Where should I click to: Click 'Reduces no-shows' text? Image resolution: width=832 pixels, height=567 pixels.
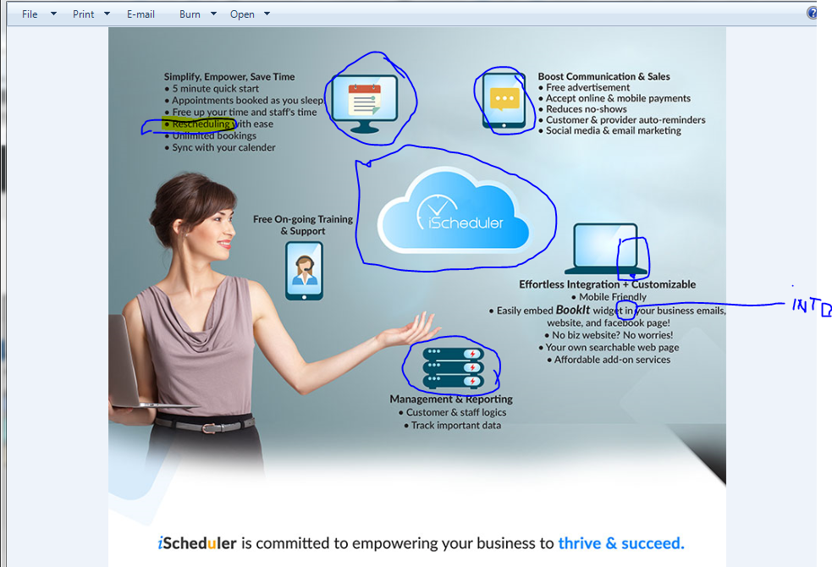coord(587,108)
